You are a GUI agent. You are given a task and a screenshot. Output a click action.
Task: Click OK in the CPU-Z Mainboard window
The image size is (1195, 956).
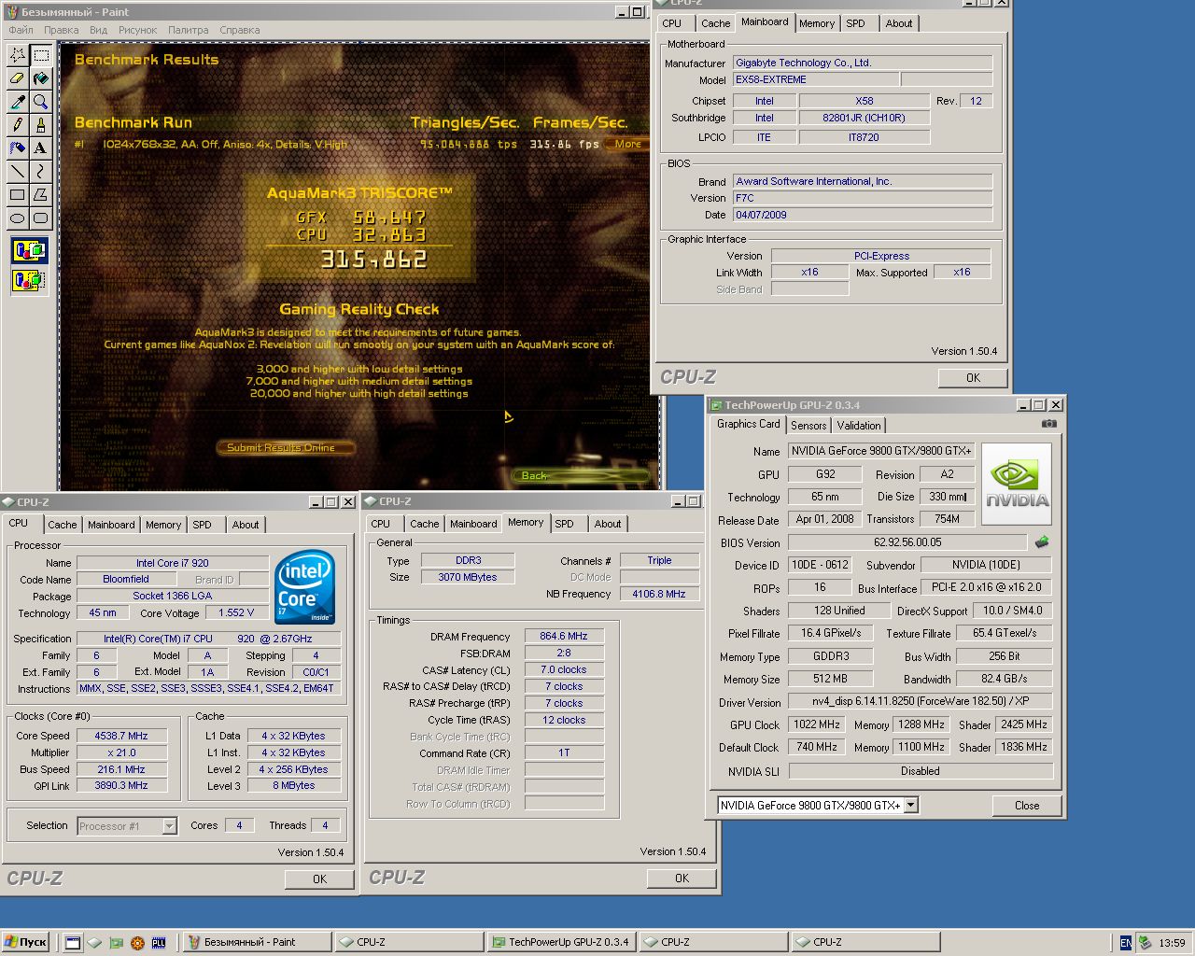973,378
